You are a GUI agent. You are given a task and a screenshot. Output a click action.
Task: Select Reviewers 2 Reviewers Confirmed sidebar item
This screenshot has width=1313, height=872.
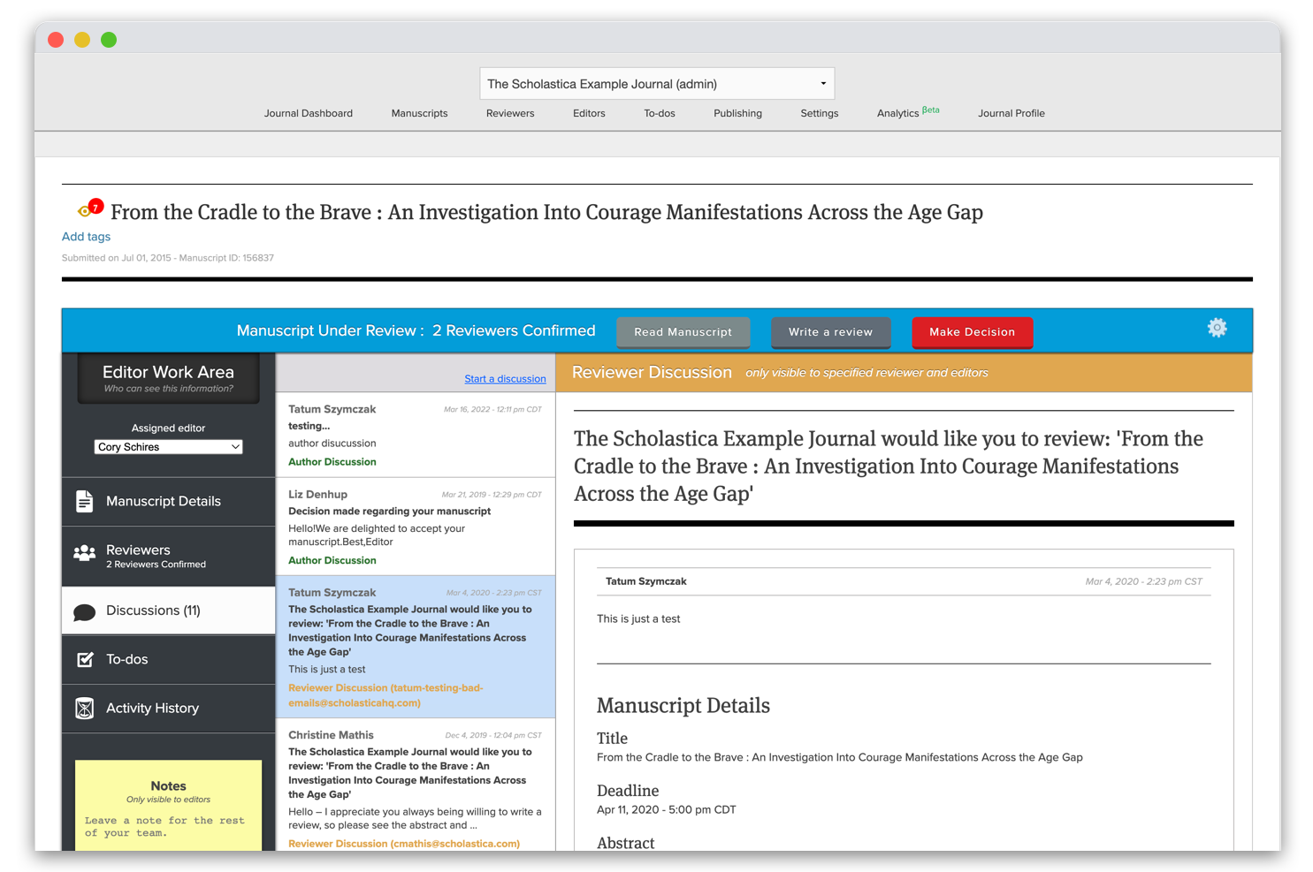tap(168, 556)
